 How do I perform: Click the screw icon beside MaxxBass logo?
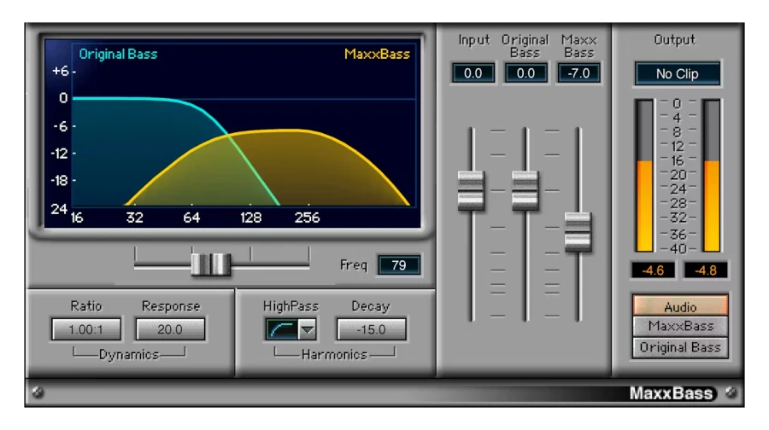click(731, 392)
